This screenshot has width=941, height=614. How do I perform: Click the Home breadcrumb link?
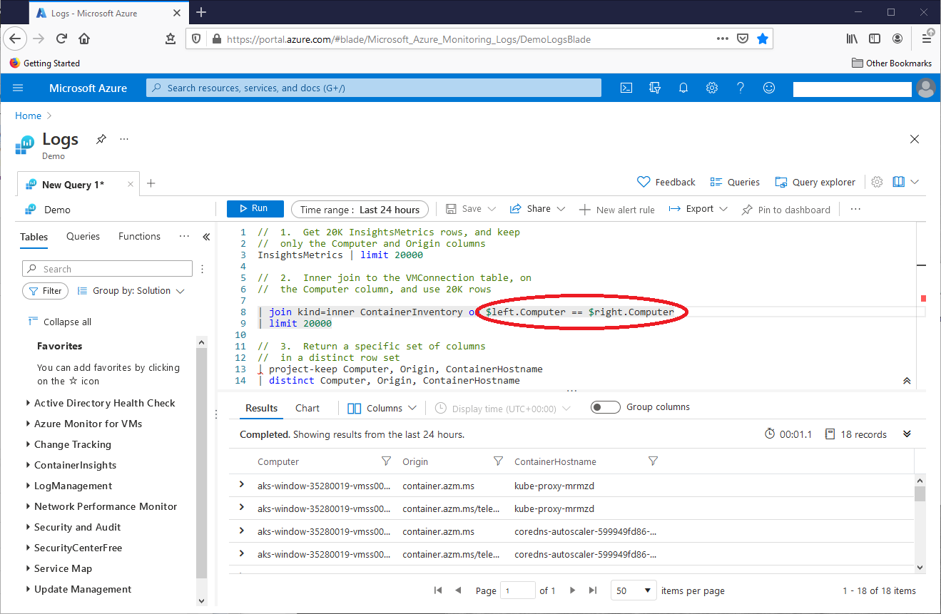coord(29,116)
